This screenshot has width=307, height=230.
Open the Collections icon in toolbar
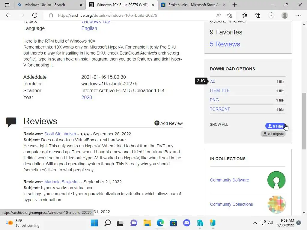[258, 15]
